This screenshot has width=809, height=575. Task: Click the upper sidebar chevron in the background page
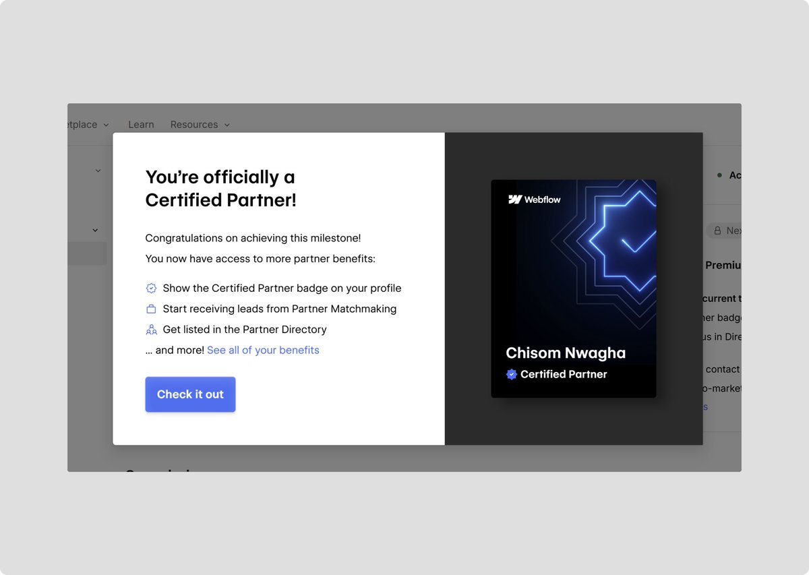click(98, 171)
